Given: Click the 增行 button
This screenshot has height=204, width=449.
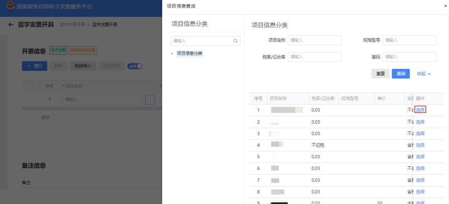Looking at the screenshot, I should pos(35,66).
